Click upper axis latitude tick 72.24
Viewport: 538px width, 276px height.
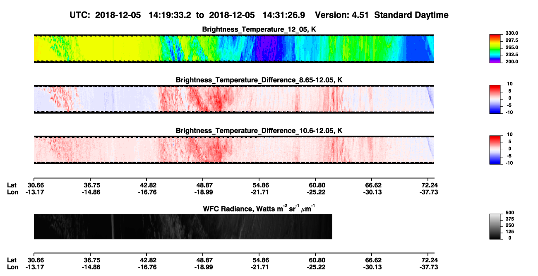tap(429, 185)
